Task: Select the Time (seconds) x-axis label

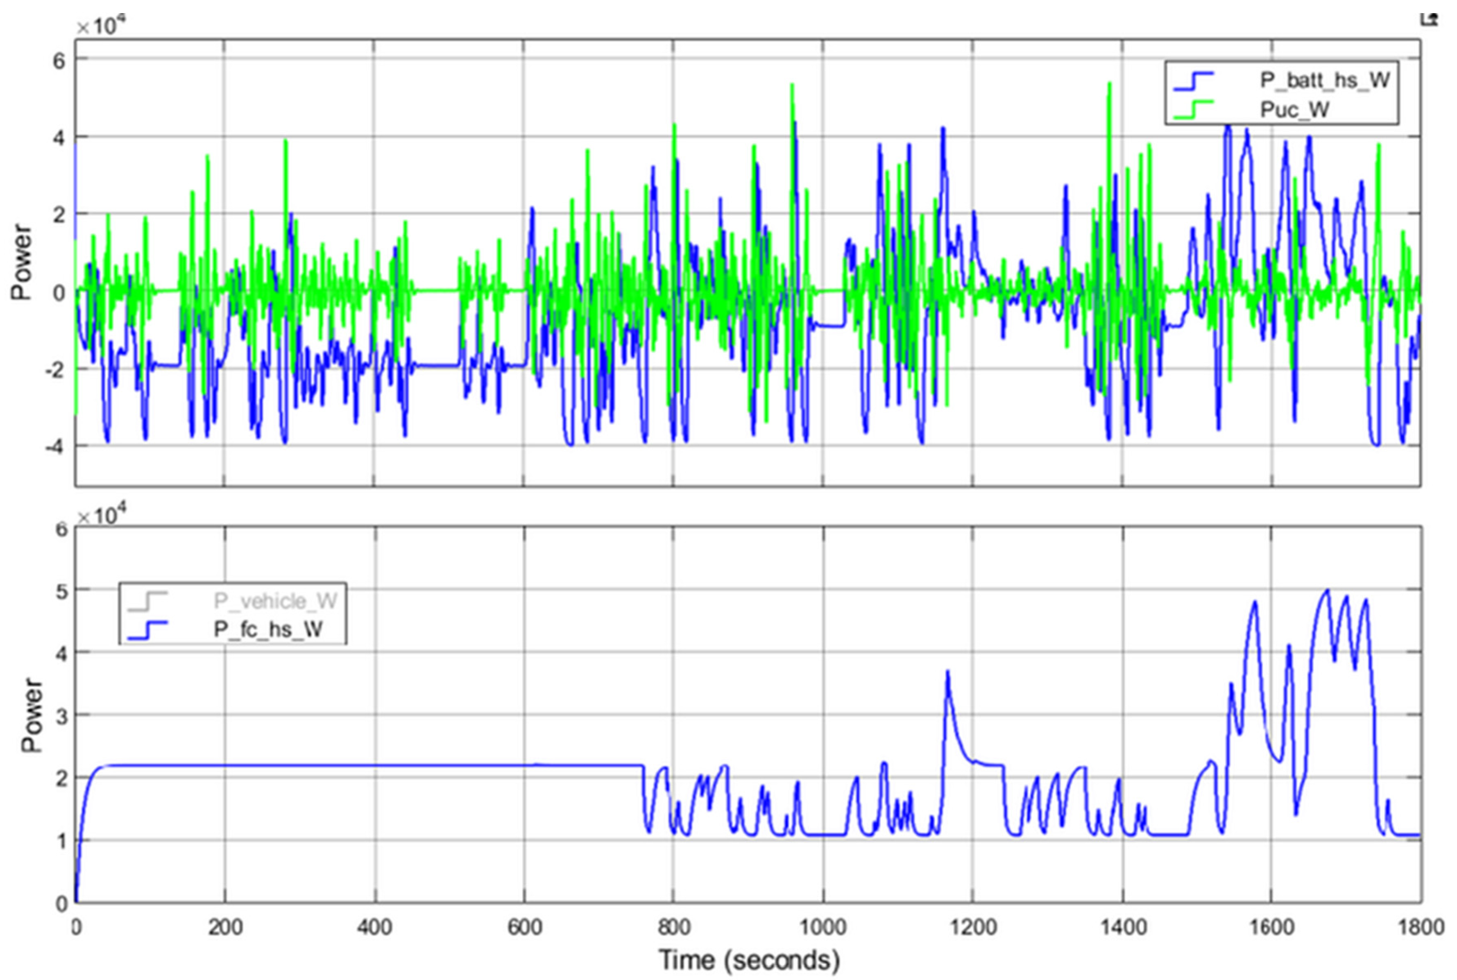Action: (749, 960)
